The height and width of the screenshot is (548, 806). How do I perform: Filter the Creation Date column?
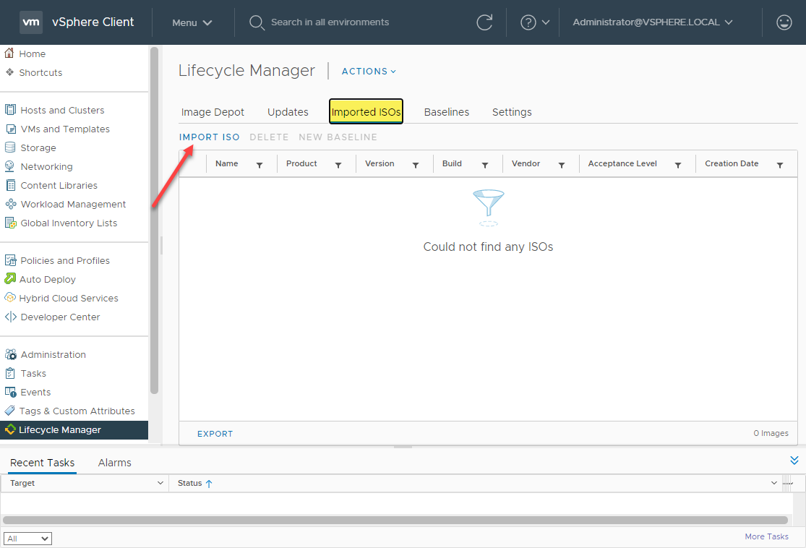[x=780, y=165]
